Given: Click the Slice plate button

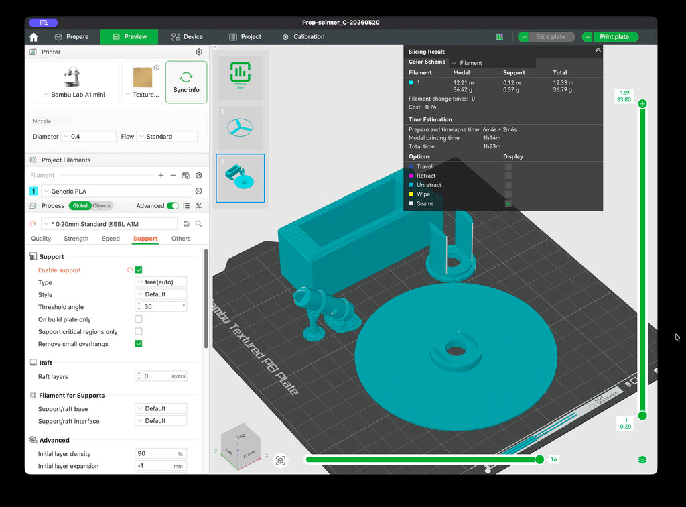Looking at the screenshot, I should (x=551, y=37).
